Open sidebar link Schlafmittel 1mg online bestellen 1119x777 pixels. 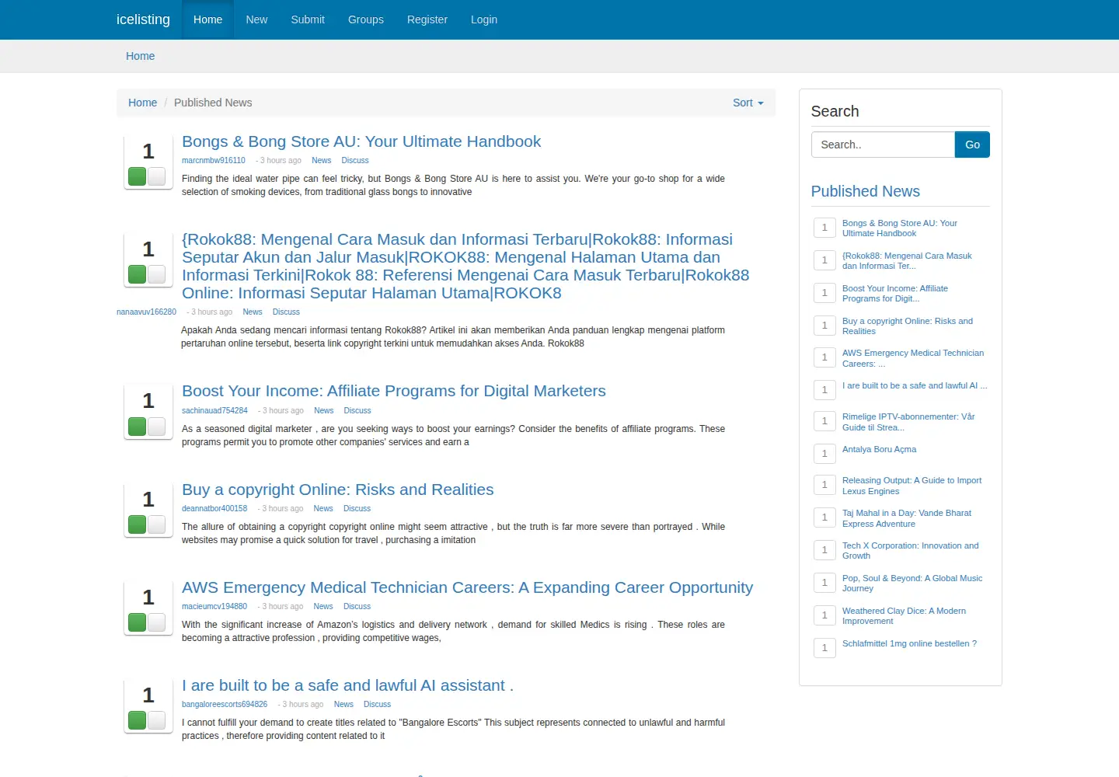(909, 643)
